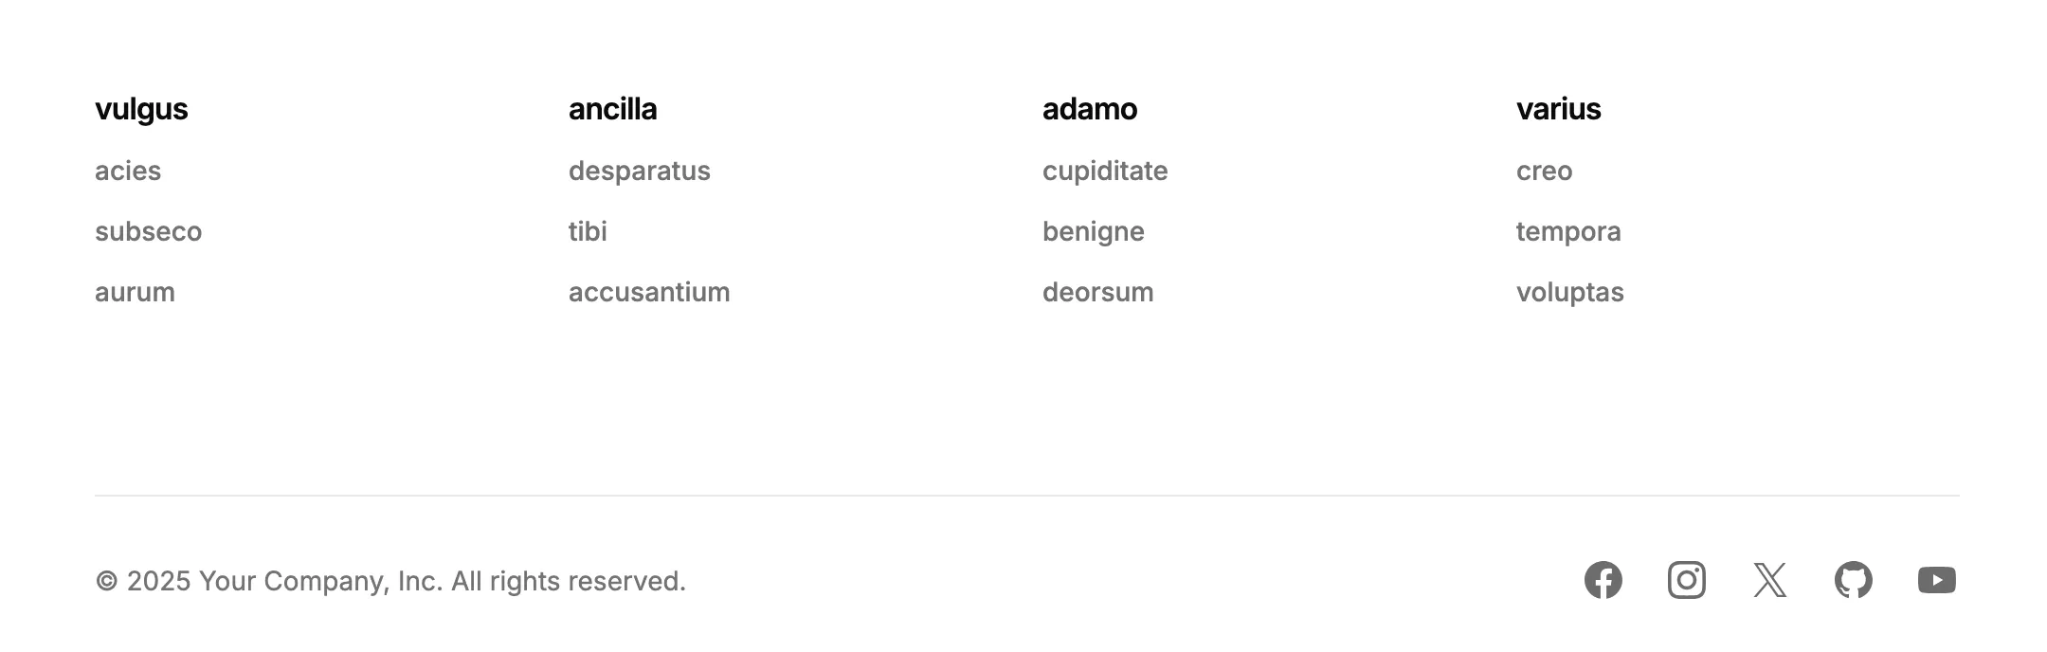
Task: Open the YouTube channel icon
Action: tap(1936, 580)
